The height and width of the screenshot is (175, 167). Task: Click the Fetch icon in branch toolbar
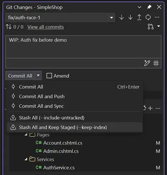click(122, 17)
